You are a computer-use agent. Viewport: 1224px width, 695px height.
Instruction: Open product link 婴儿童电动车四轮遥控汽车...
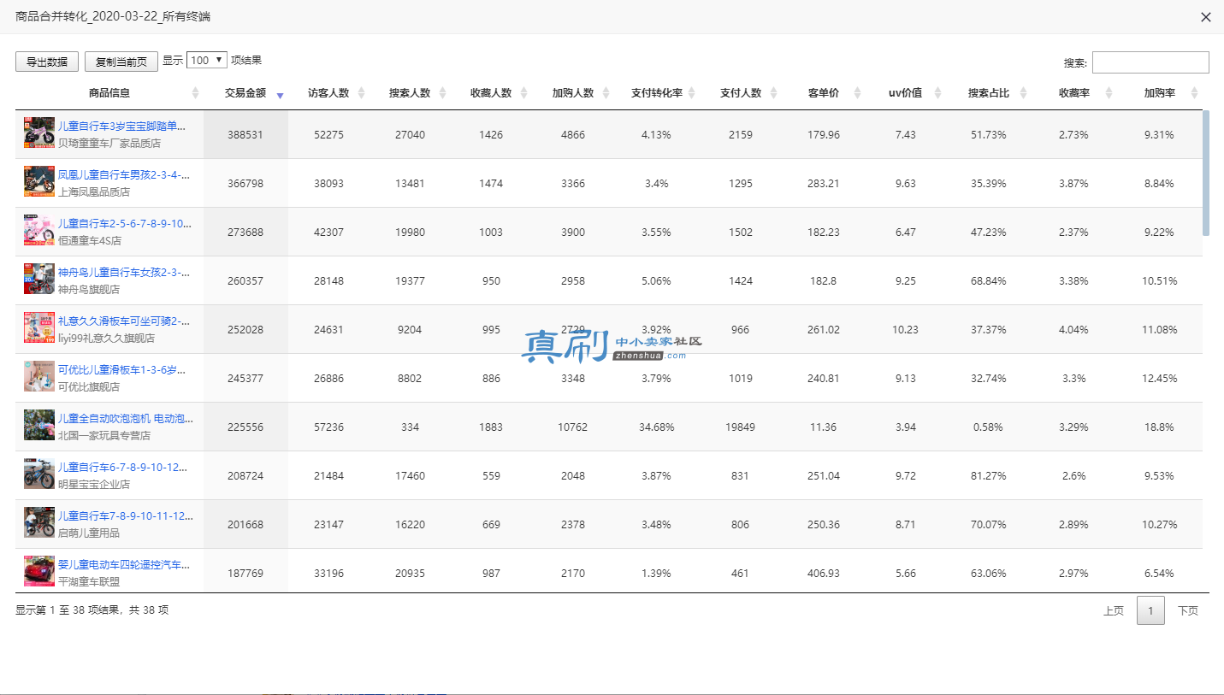124,565
